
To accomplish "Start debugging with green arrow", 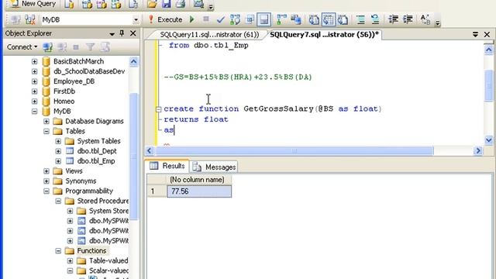I will pyautogui.click(x=191, y=19).
